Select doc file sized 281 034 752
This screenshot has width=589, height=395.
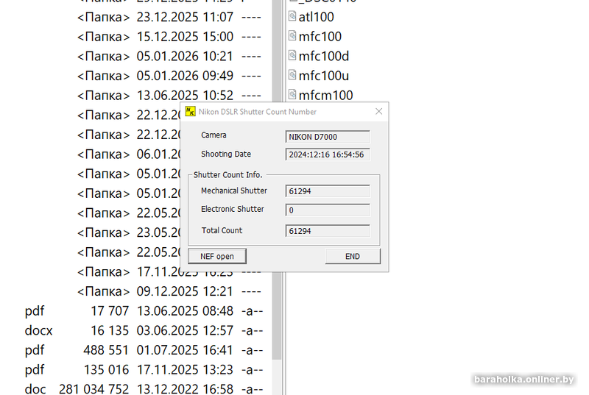(x=144, y=389)
